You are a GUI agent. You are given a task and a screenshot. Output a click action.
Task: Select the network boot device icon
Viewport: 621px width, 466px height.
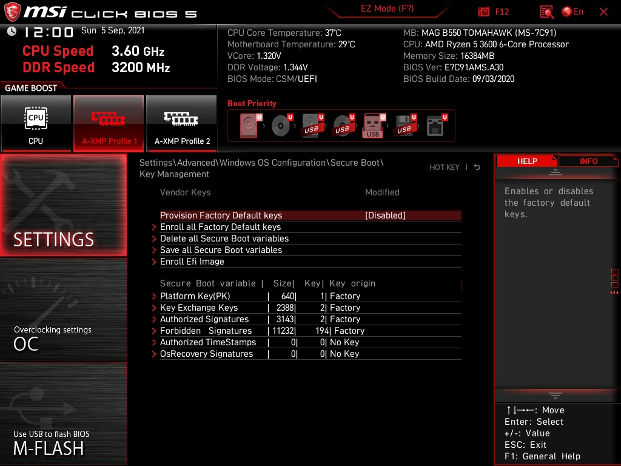436,126
